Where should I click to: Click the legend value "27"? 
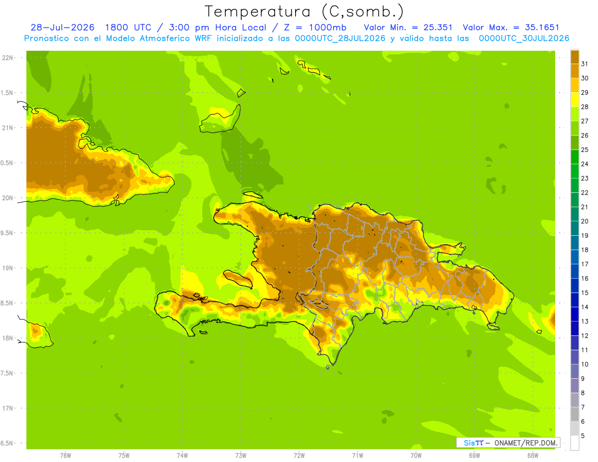[x=585, y=121]
